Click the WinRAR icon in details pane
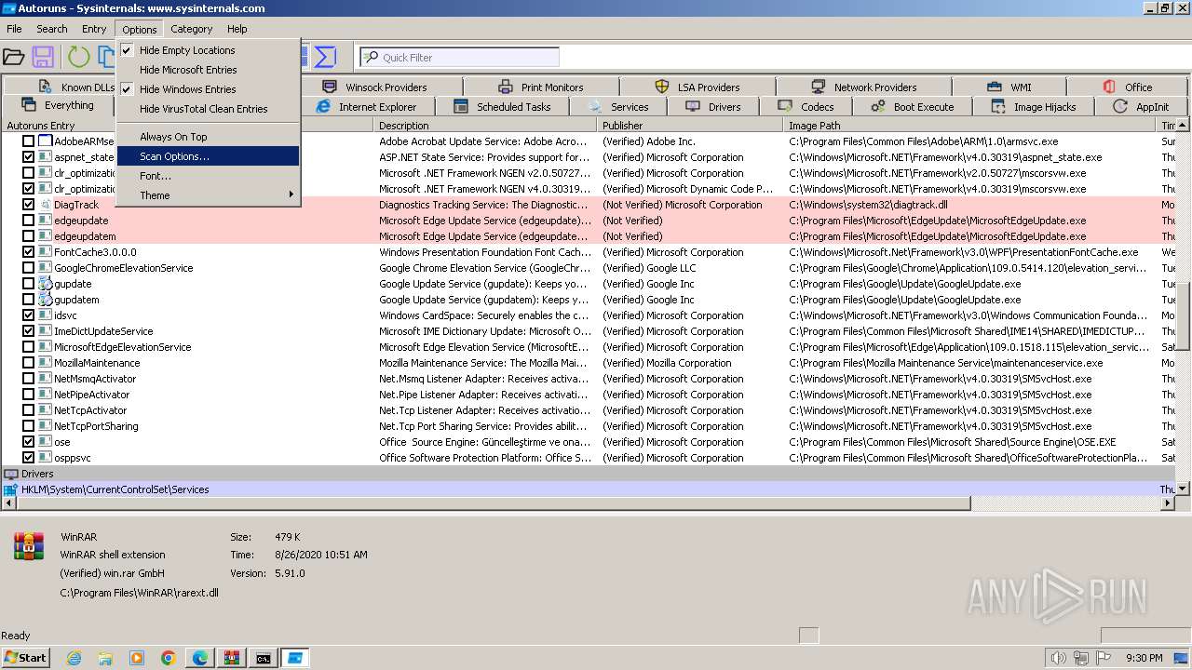The width and height of the screenshot is (1192, 670). click(x=29, y=546)
